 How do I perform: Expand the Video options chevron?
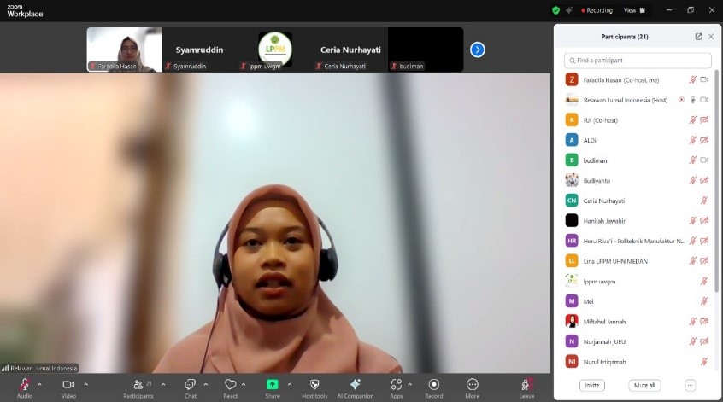coord(85,384)
